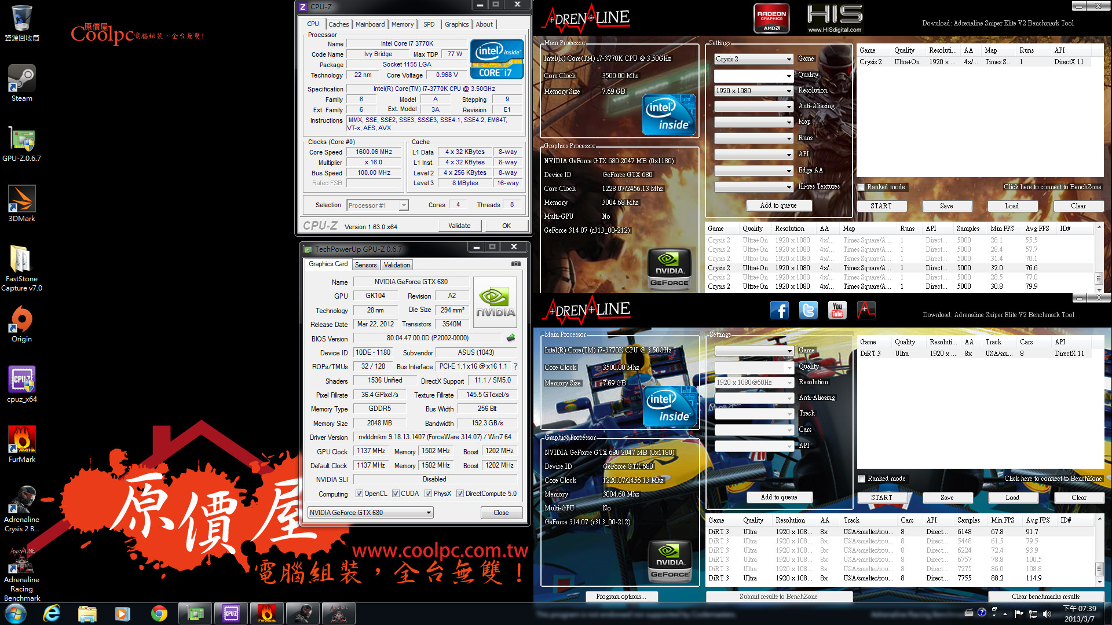Launch Internet Explorer from the taskbar

pos(52,613)
